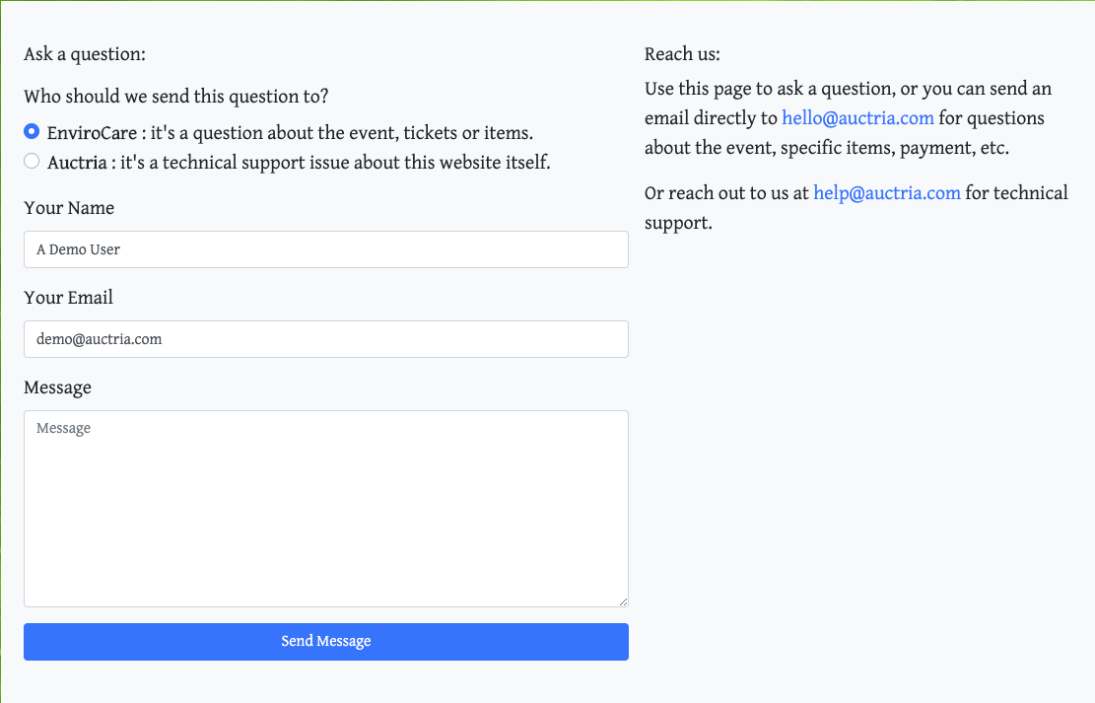1095x703 pixels.
Task: Click the "A Demo User" name value
Action: click(x=79, y=249)
